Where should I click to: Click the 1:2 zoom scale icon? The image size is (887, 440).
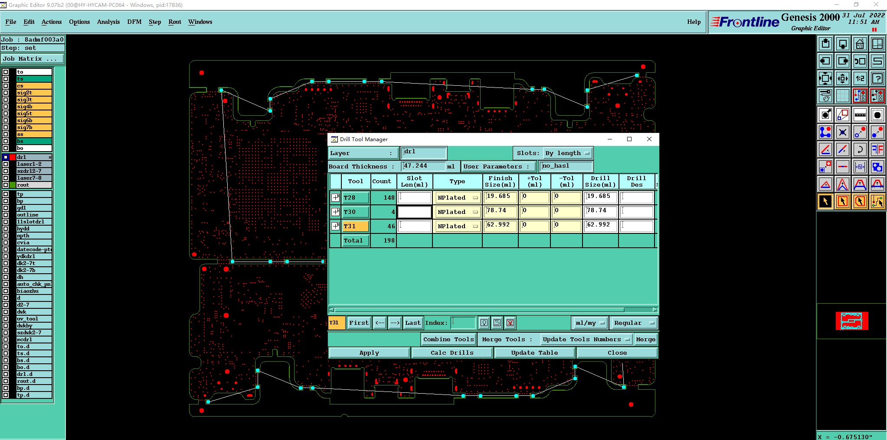(860, 78)
